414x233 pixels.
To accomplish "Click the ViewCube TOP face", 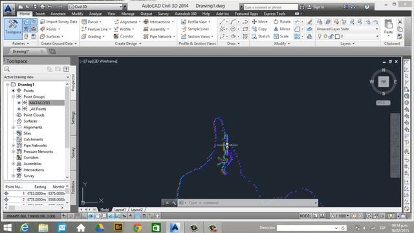I will click(384, 82).
